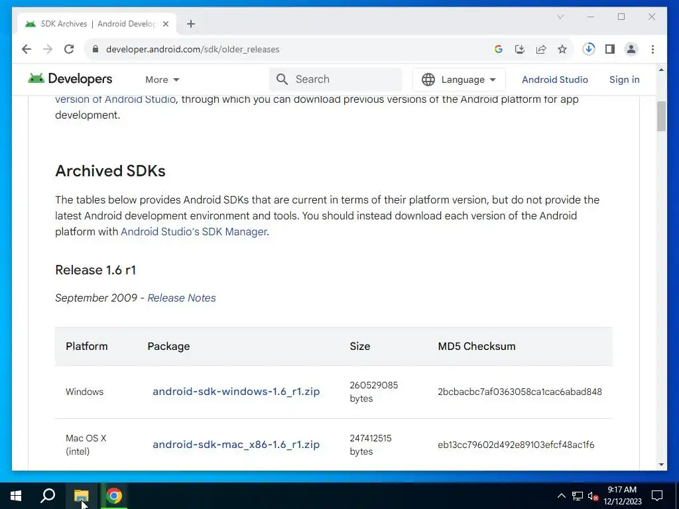Image resolution: width=679 pixels, height=509 pixels.
Task: Open Android Studio's SDK Manager link
Action: pyautogui.click(x=194, y=231)
